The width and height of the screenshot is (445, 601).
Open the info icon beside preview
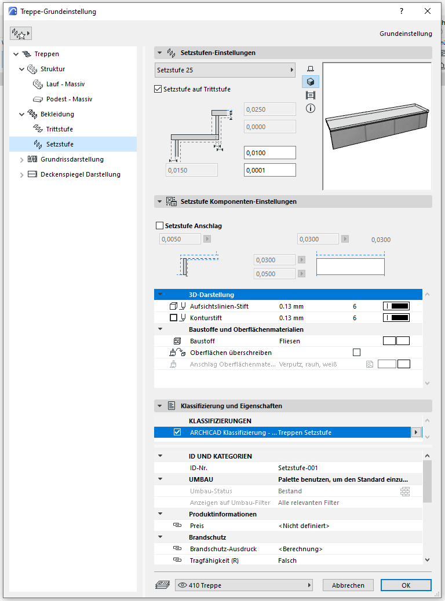click(310, 108)
